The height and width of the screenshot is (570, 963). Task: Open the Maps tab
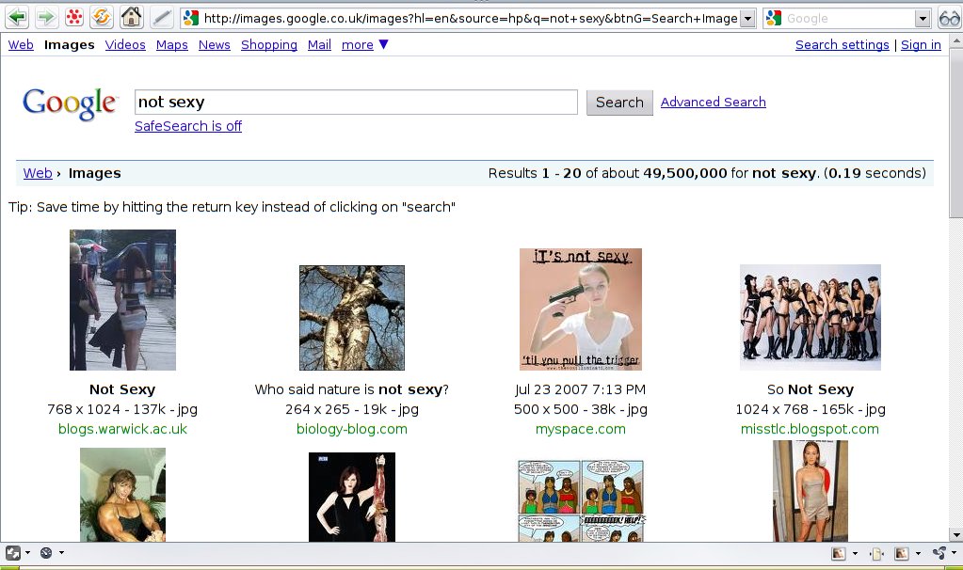point(171,45)
